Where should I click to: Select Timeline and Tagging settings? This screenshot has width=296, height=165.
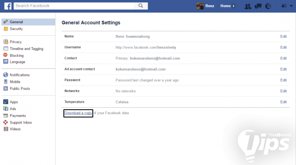tap(26, 49)
